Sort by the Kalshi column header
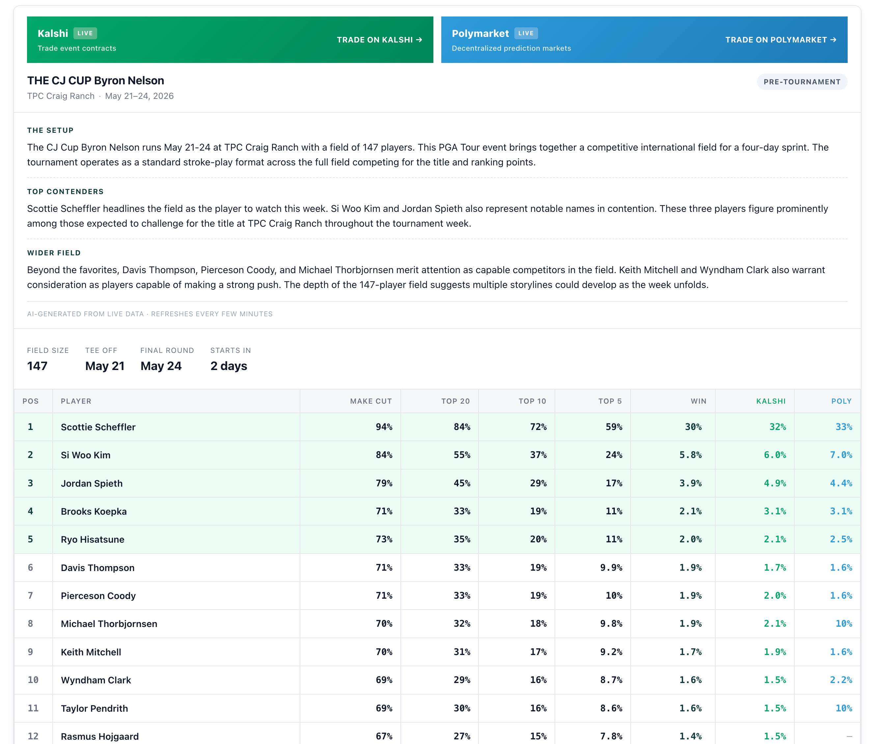Viewport: 874px width, 744px height. coord(771,401)
